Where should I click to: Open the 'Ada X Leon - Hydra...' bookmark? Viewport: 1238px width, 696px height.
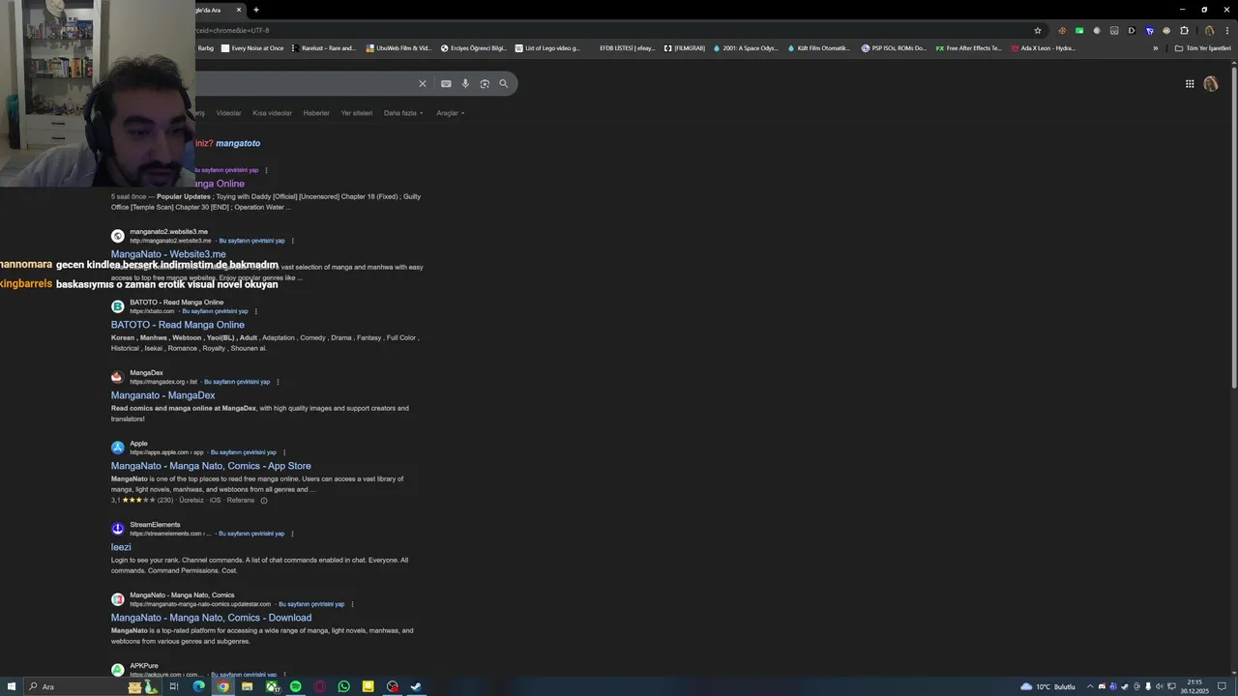(1043, 48)
